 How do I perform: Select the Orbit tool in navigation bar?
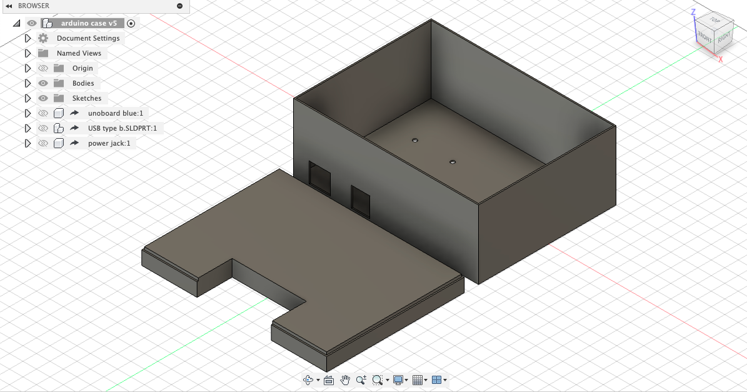coord(308,380)
